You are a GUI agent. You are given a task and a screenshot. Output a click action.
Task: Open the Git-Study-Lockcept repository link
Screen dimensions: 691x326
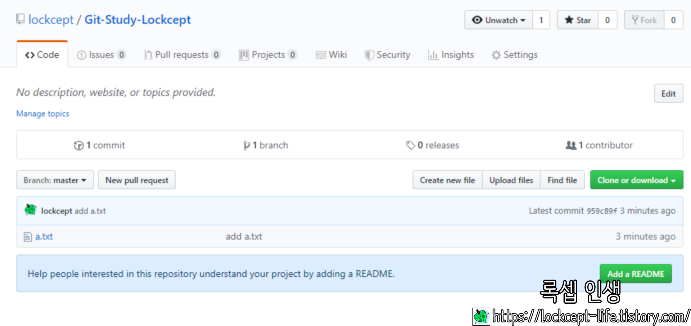pyautogui.click(x=137, y=19)
